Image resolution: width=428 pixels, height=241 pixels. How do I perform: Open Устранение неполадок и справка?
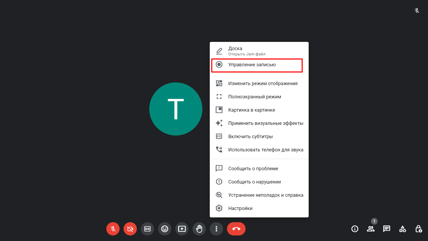(x=259, y=195)
